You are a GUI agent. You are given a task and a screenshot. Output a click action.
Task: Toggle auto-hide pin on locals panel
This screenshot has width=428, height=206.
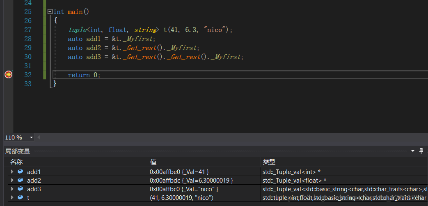click(421, 151)
